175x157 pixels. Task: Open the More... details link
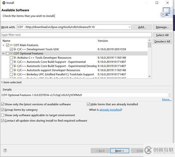point(167,100)
